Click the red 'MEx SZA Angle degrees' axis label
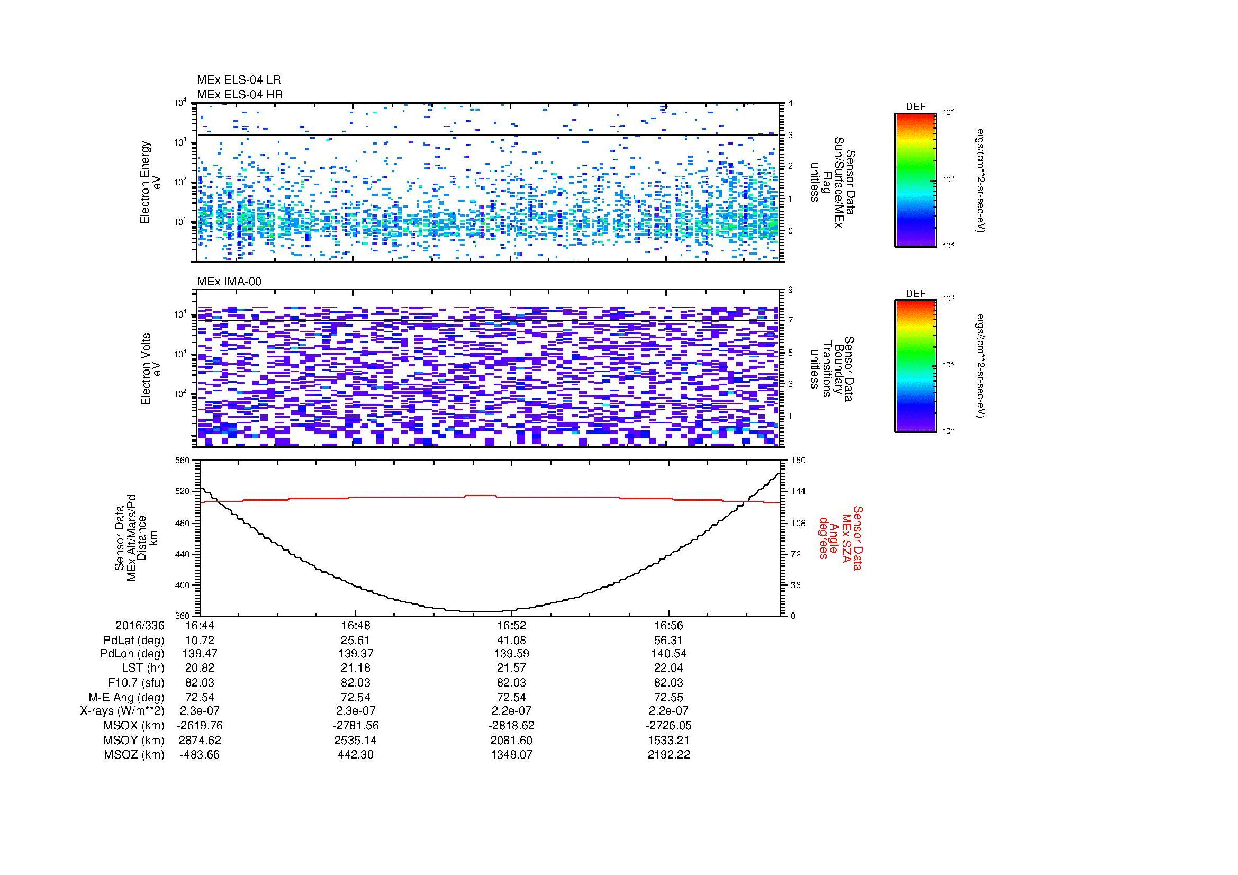1238x875 pixels. [840, 537]
